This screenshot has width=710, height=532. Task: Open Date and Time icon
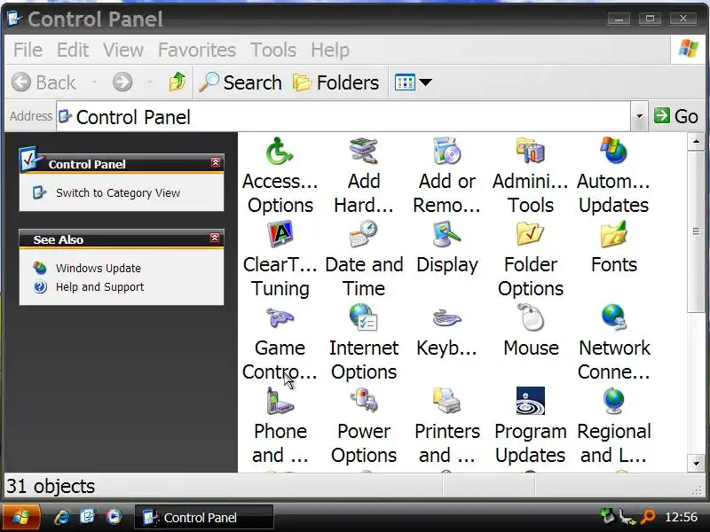coord(364,235)
